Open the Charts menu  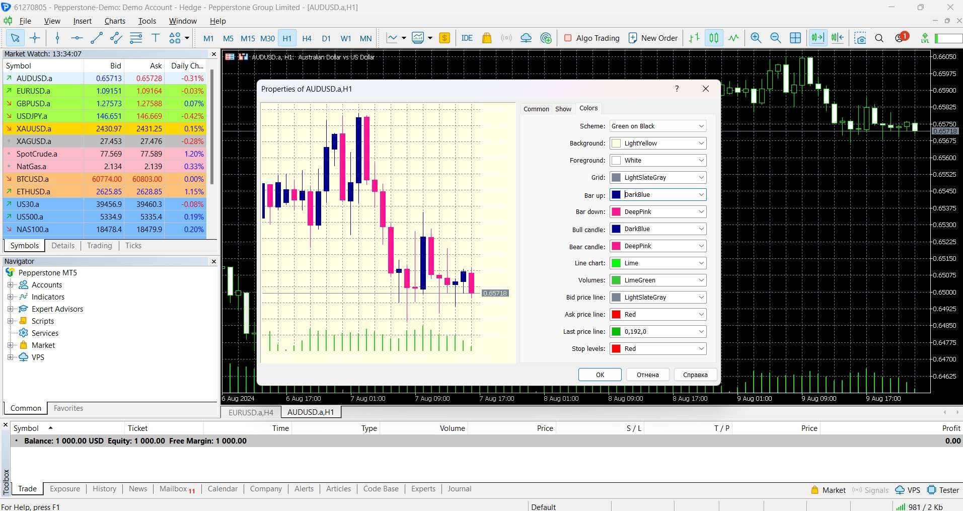pos(115,21)
